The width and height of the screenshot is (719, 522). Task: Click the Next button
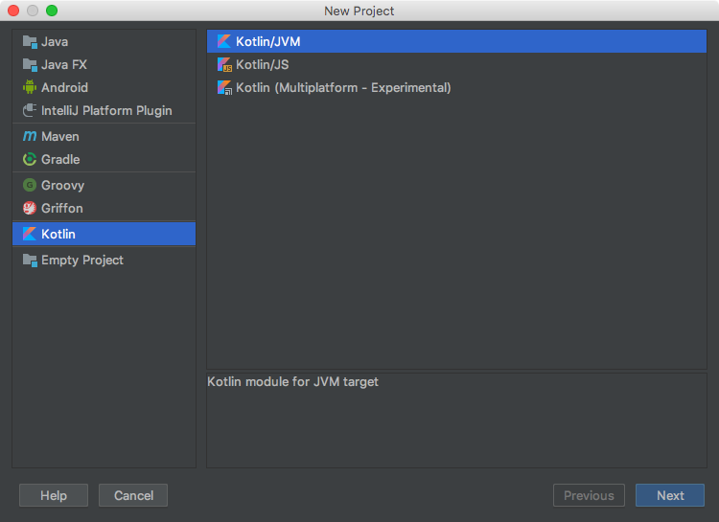[670, 495]
